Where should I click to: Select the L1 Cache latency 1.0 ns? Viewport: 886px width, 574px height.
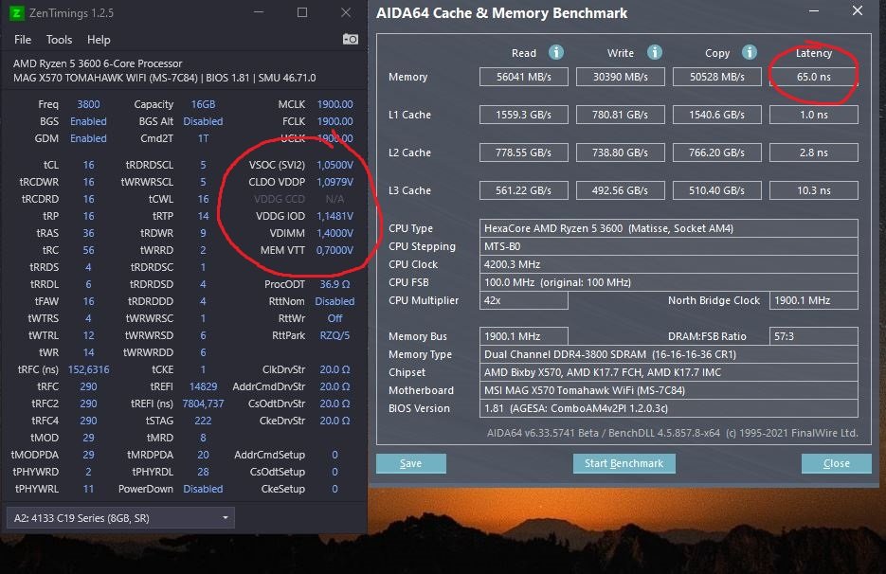pos(814,115)
